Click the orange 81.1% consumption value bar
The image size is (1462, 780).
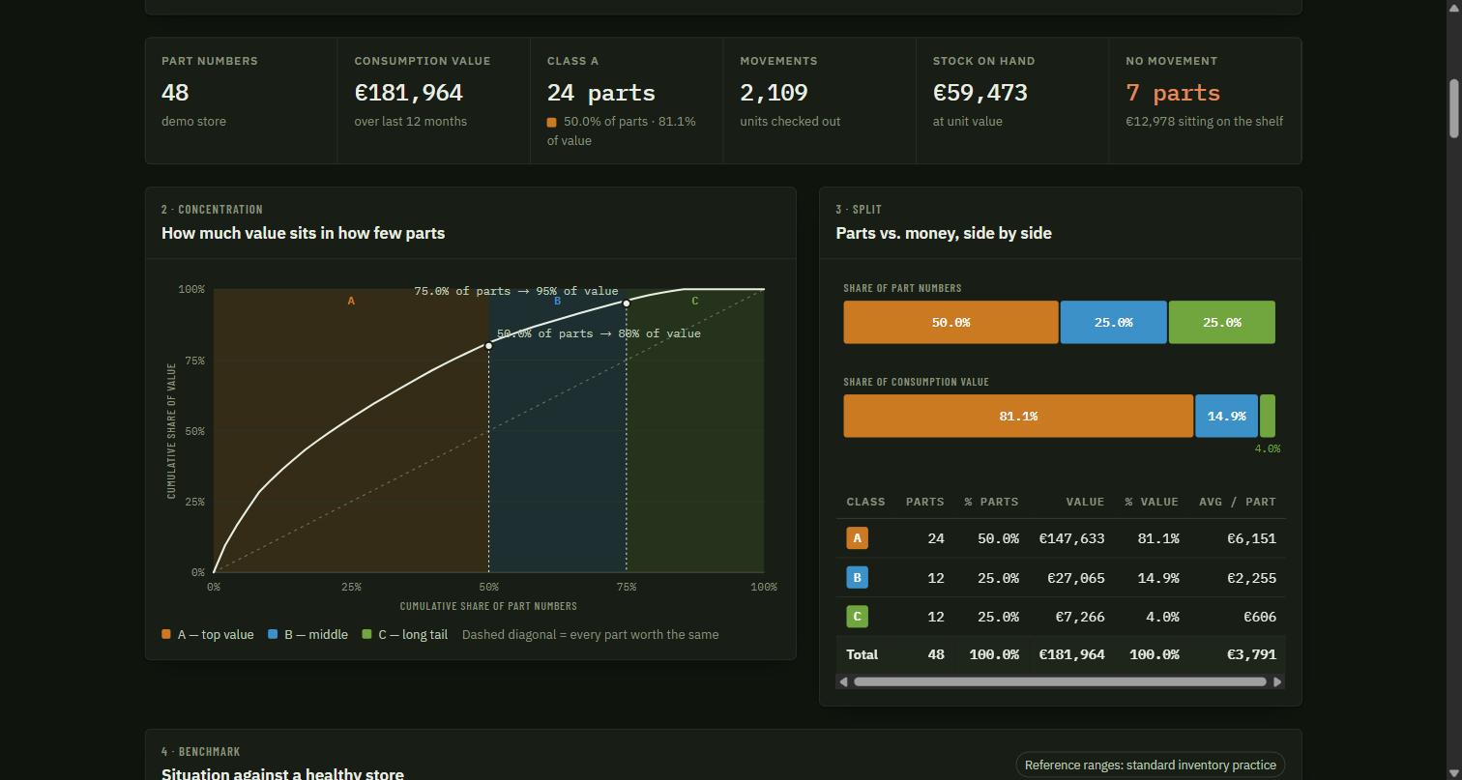click(1018, 416)
